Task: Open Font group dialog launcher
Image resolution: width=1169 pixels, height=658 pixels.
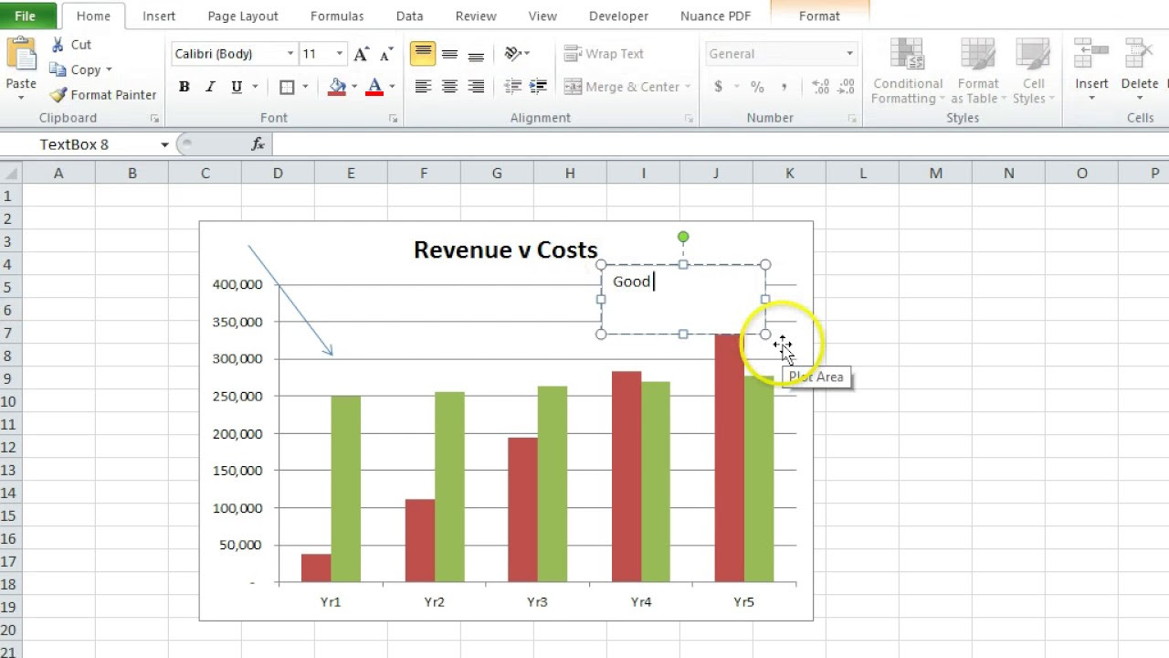Action: click(x=394, y=119)
